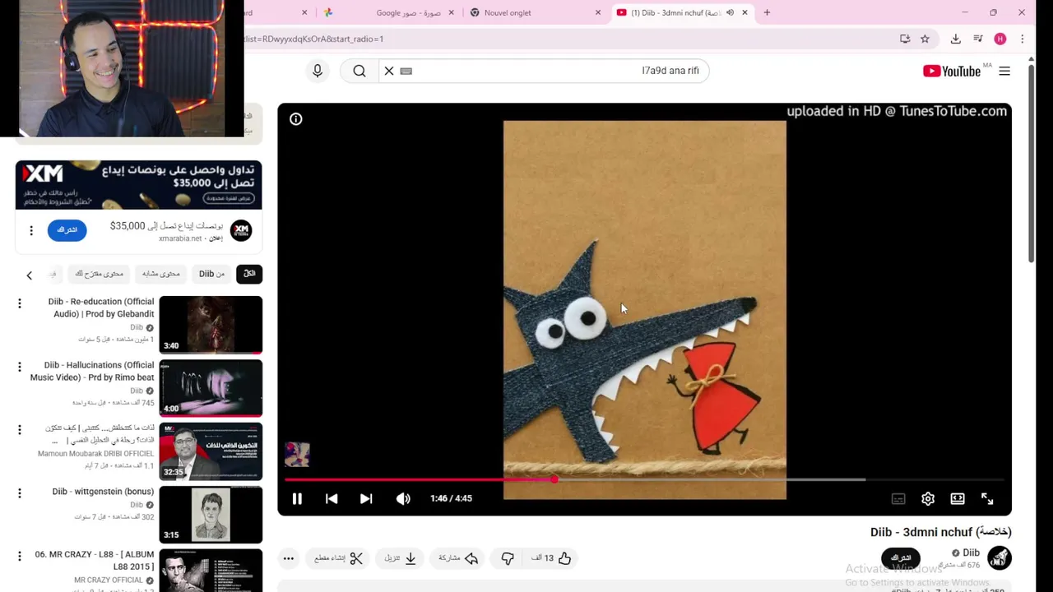
Task: Clear the search text with X
Action: point(389,71)
